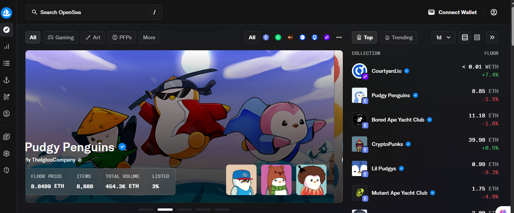
Task: Open the Studio pencil-ruler sidebar icon
Action: (x=6, y=97)
